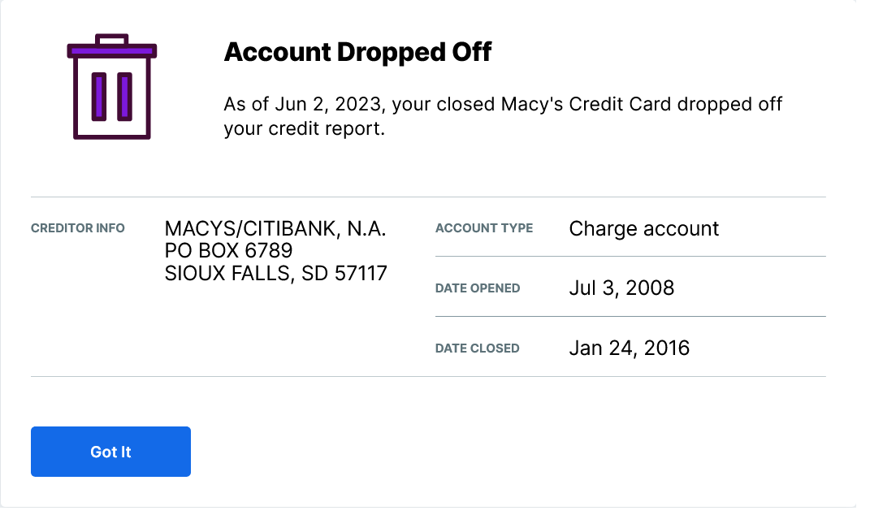Viewport: 870px width, 515px height.
Task: Select the Jul 3, 2008 opened date
Action: pyautogui.click(x=621, y=288)
